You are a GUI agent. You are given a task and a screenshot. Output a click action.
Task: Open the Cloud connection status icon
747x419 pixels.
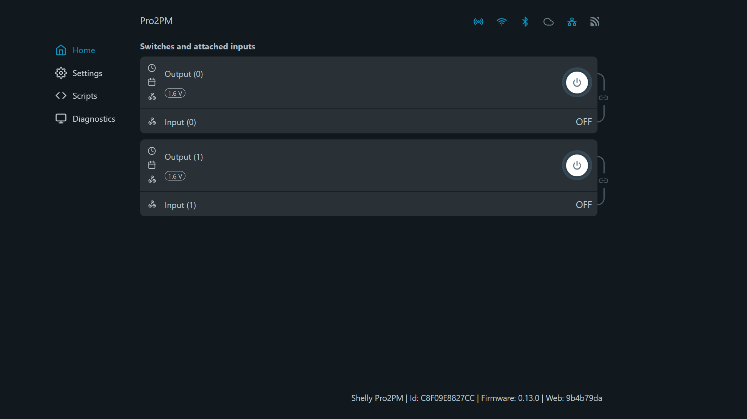pyautogui.click(x=548, y=22)
